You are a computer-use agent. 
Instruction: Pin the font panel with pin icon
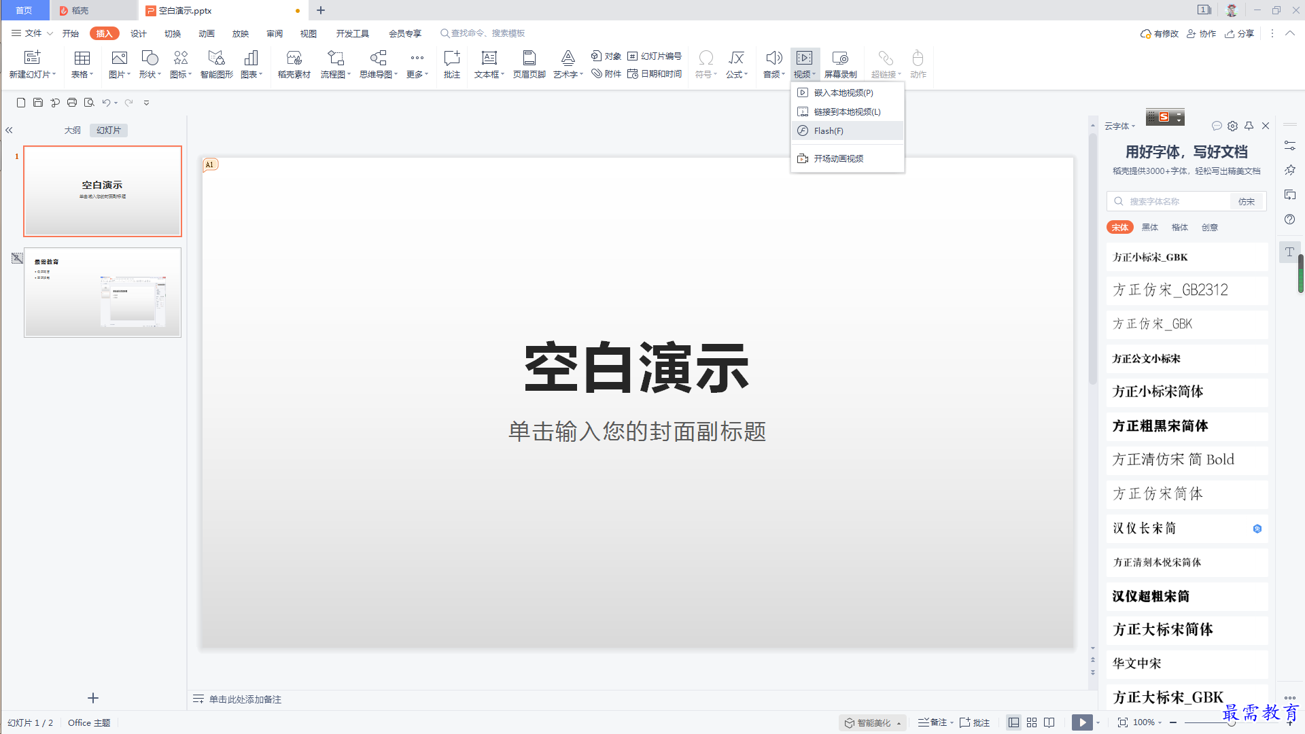click(1249, 126)
